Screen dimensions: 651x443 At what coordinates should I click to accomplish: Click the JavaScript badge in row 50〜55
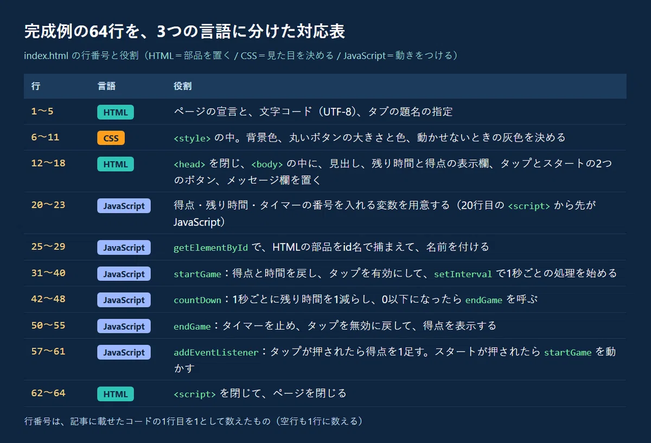[124, 326]
